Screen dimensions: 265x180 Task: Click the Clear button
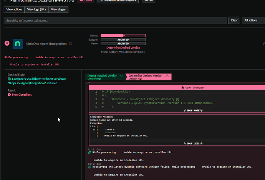(234, 20)
